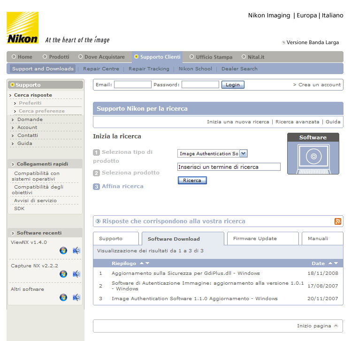351x341 pixels.
Task: Open Ufficio Stampa section
Action: point(211,57)
